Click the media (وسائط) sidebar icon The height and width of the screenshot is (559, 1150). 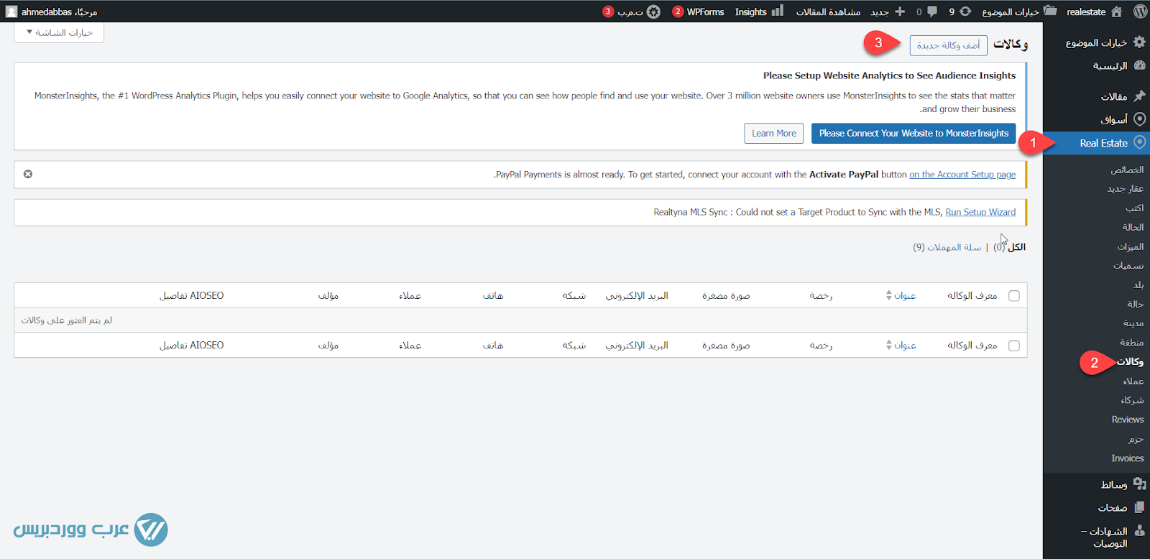pyautogui.click(x=1139, y=484)
